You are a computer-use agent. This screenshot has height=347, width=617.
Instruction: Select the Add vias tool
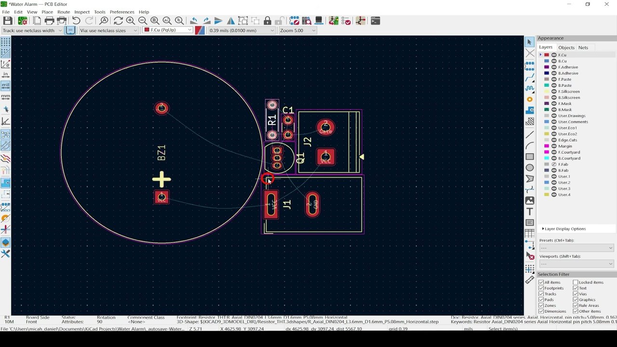[529, 99]
